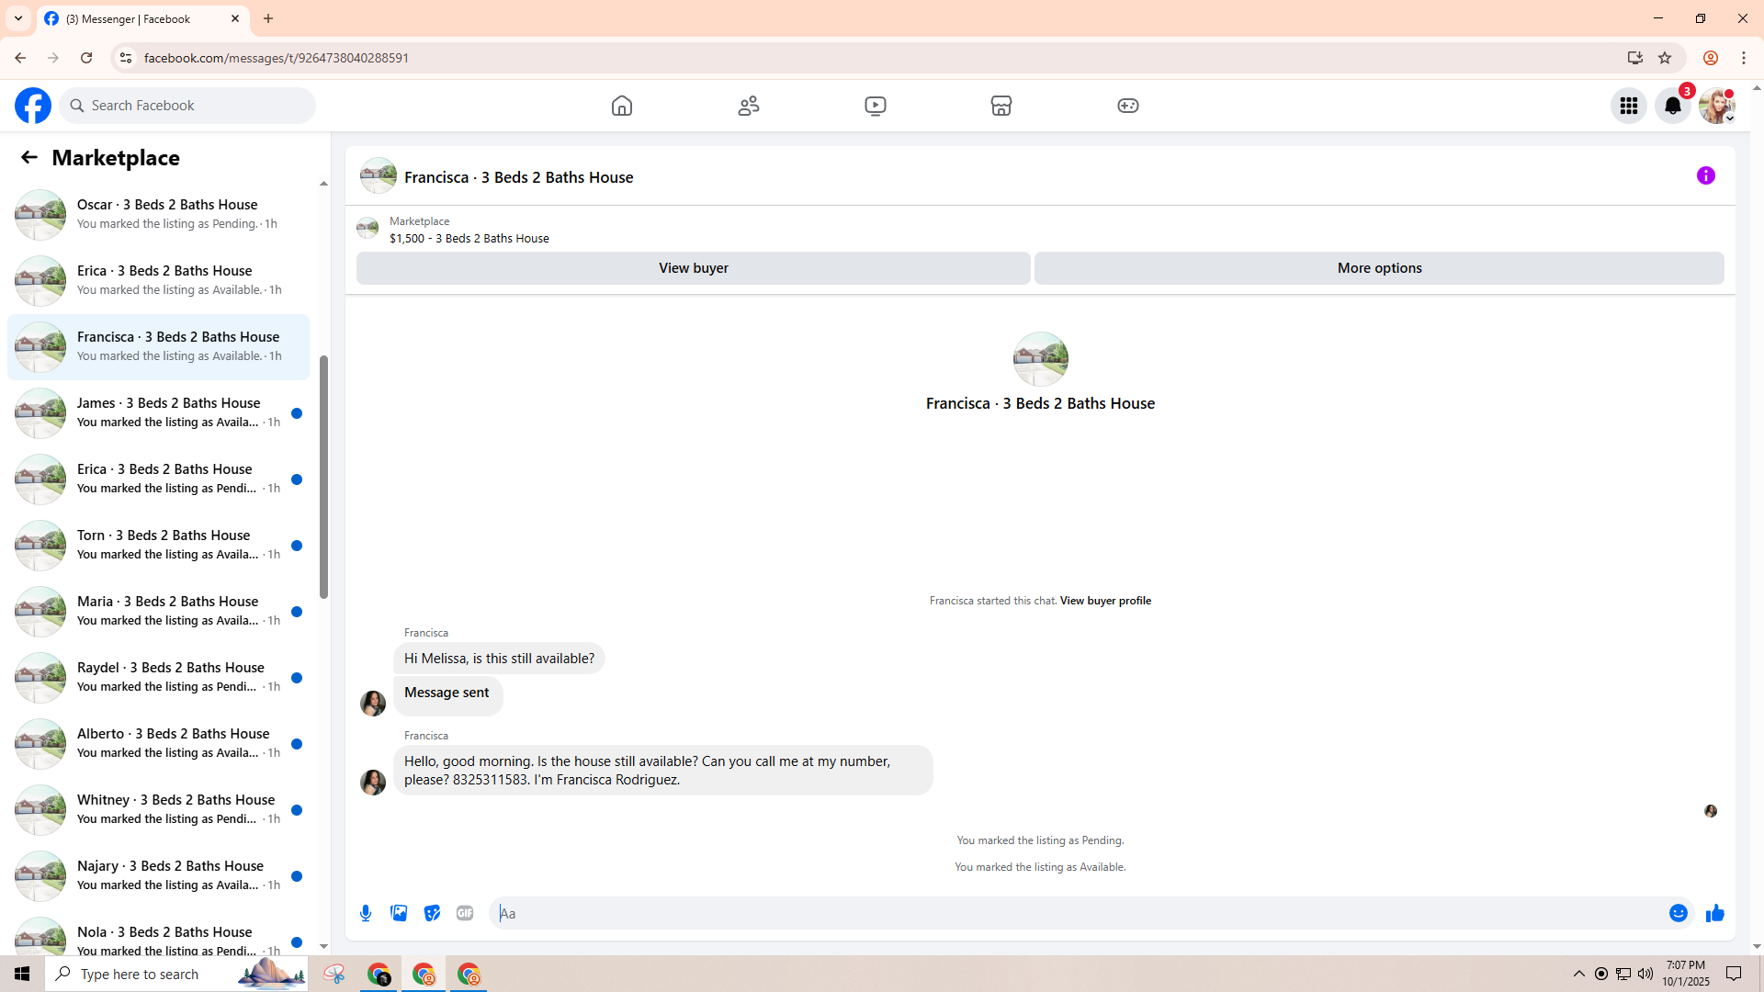Click the $1,500 - 3 Beds 2 Baths House listing

[x=469, y=239]
